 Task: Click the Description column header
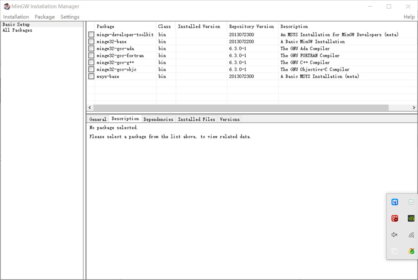point(348,26)
